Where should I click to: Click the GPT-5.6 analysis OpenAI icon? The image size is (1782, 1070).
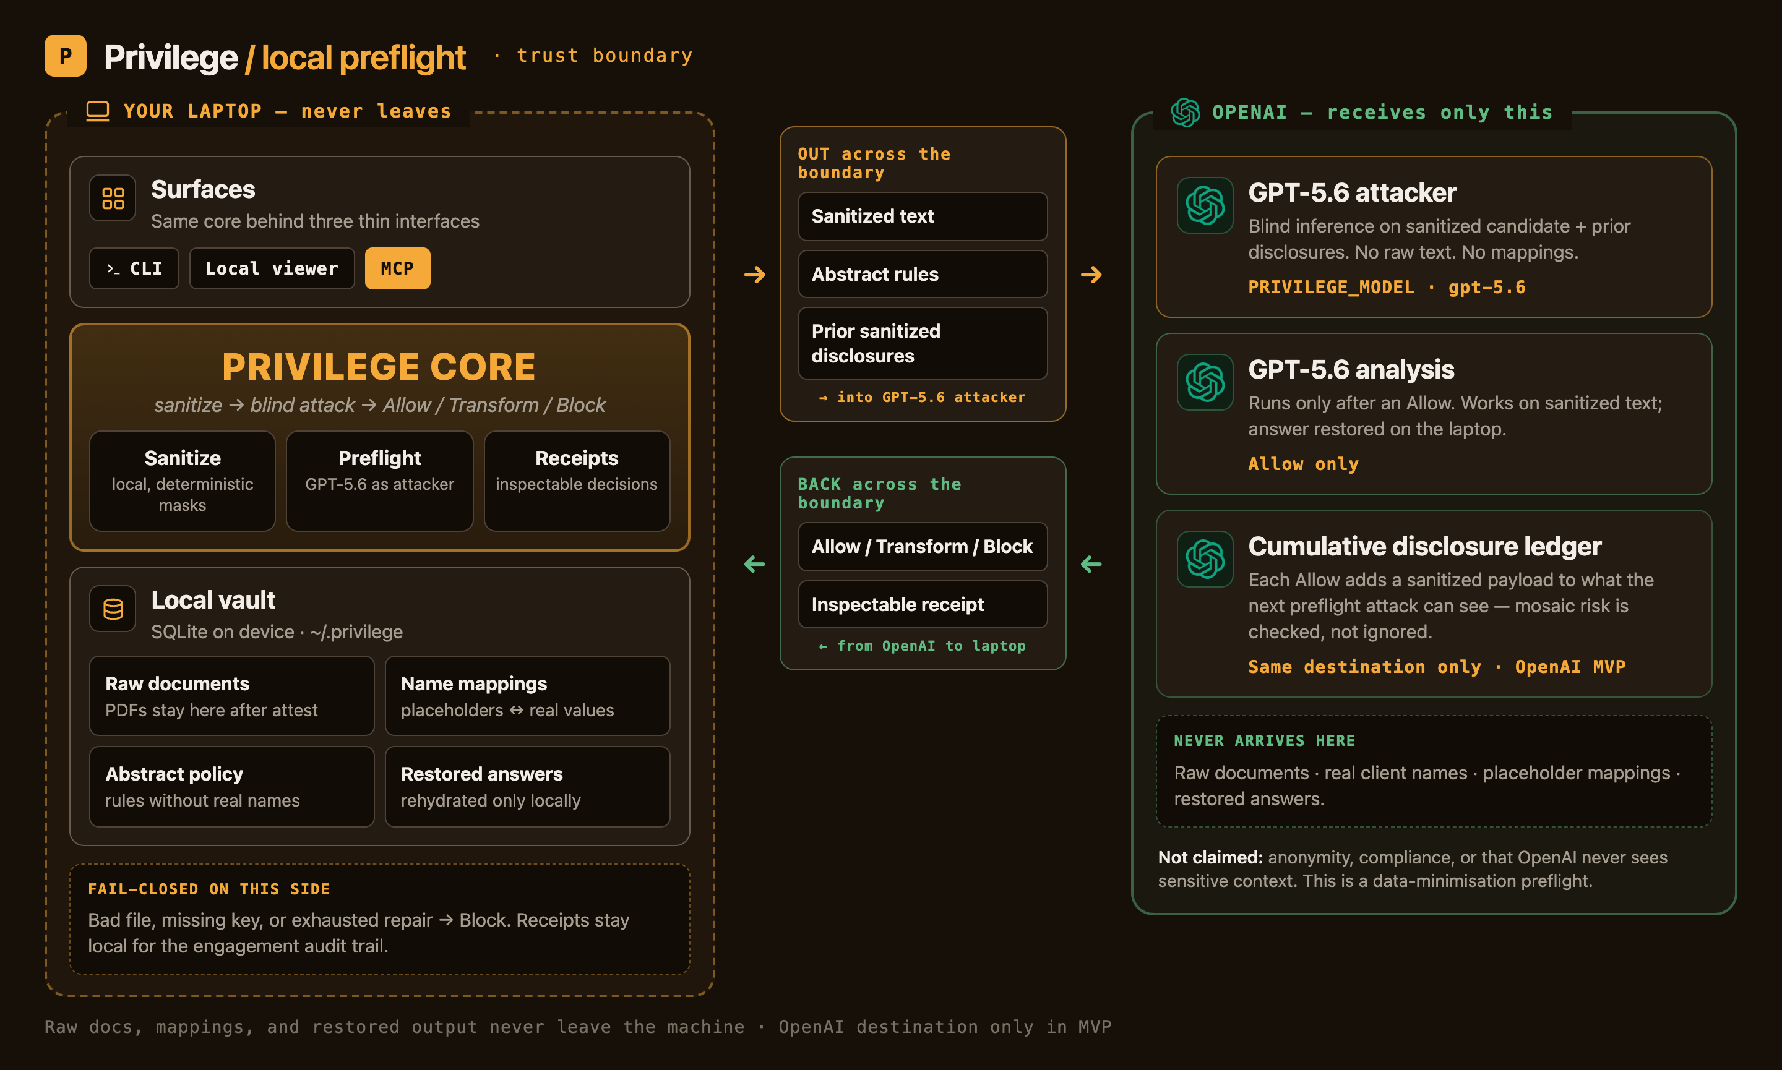[1205, 382]
